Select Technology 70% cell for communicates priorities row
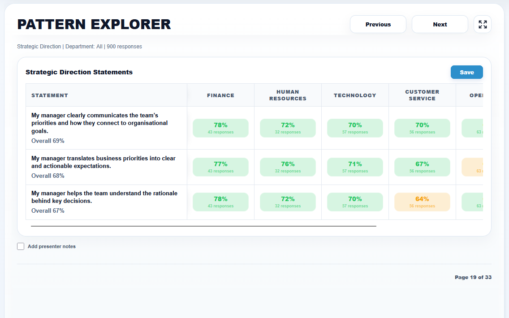 pyautogui.click(x=355, y=128)
